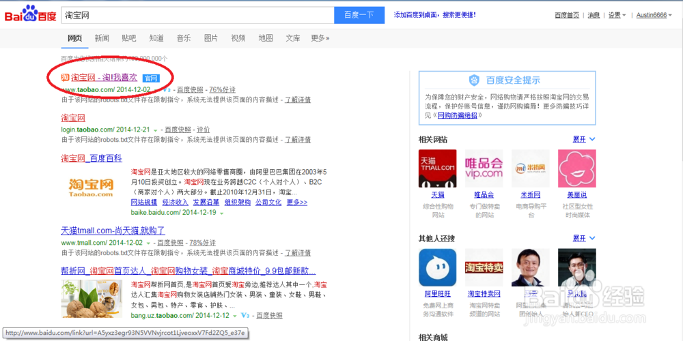Click the Baidu logo
Viewport: 683px width, 341px height.
31,15
